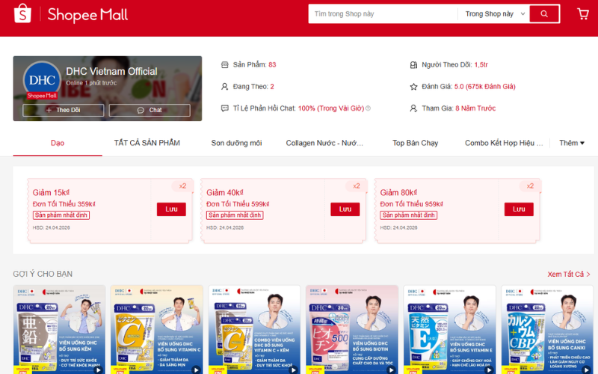Click the Theo Dõi follow button
This screenshot has width=598, height=374.
[x=64, y=110]
